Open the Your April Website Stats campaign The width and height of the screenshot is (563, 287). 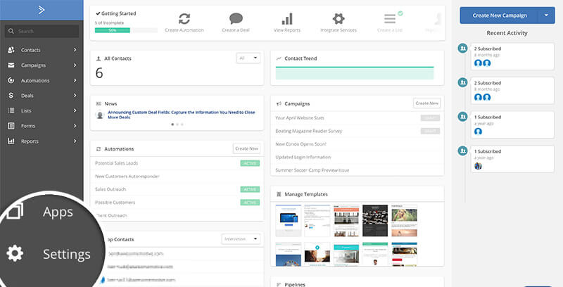[x=300, y=117]
